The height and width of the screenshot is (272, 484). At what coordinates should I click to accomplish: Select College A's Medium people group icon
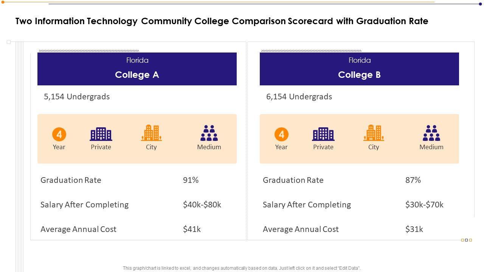point(209,133)
